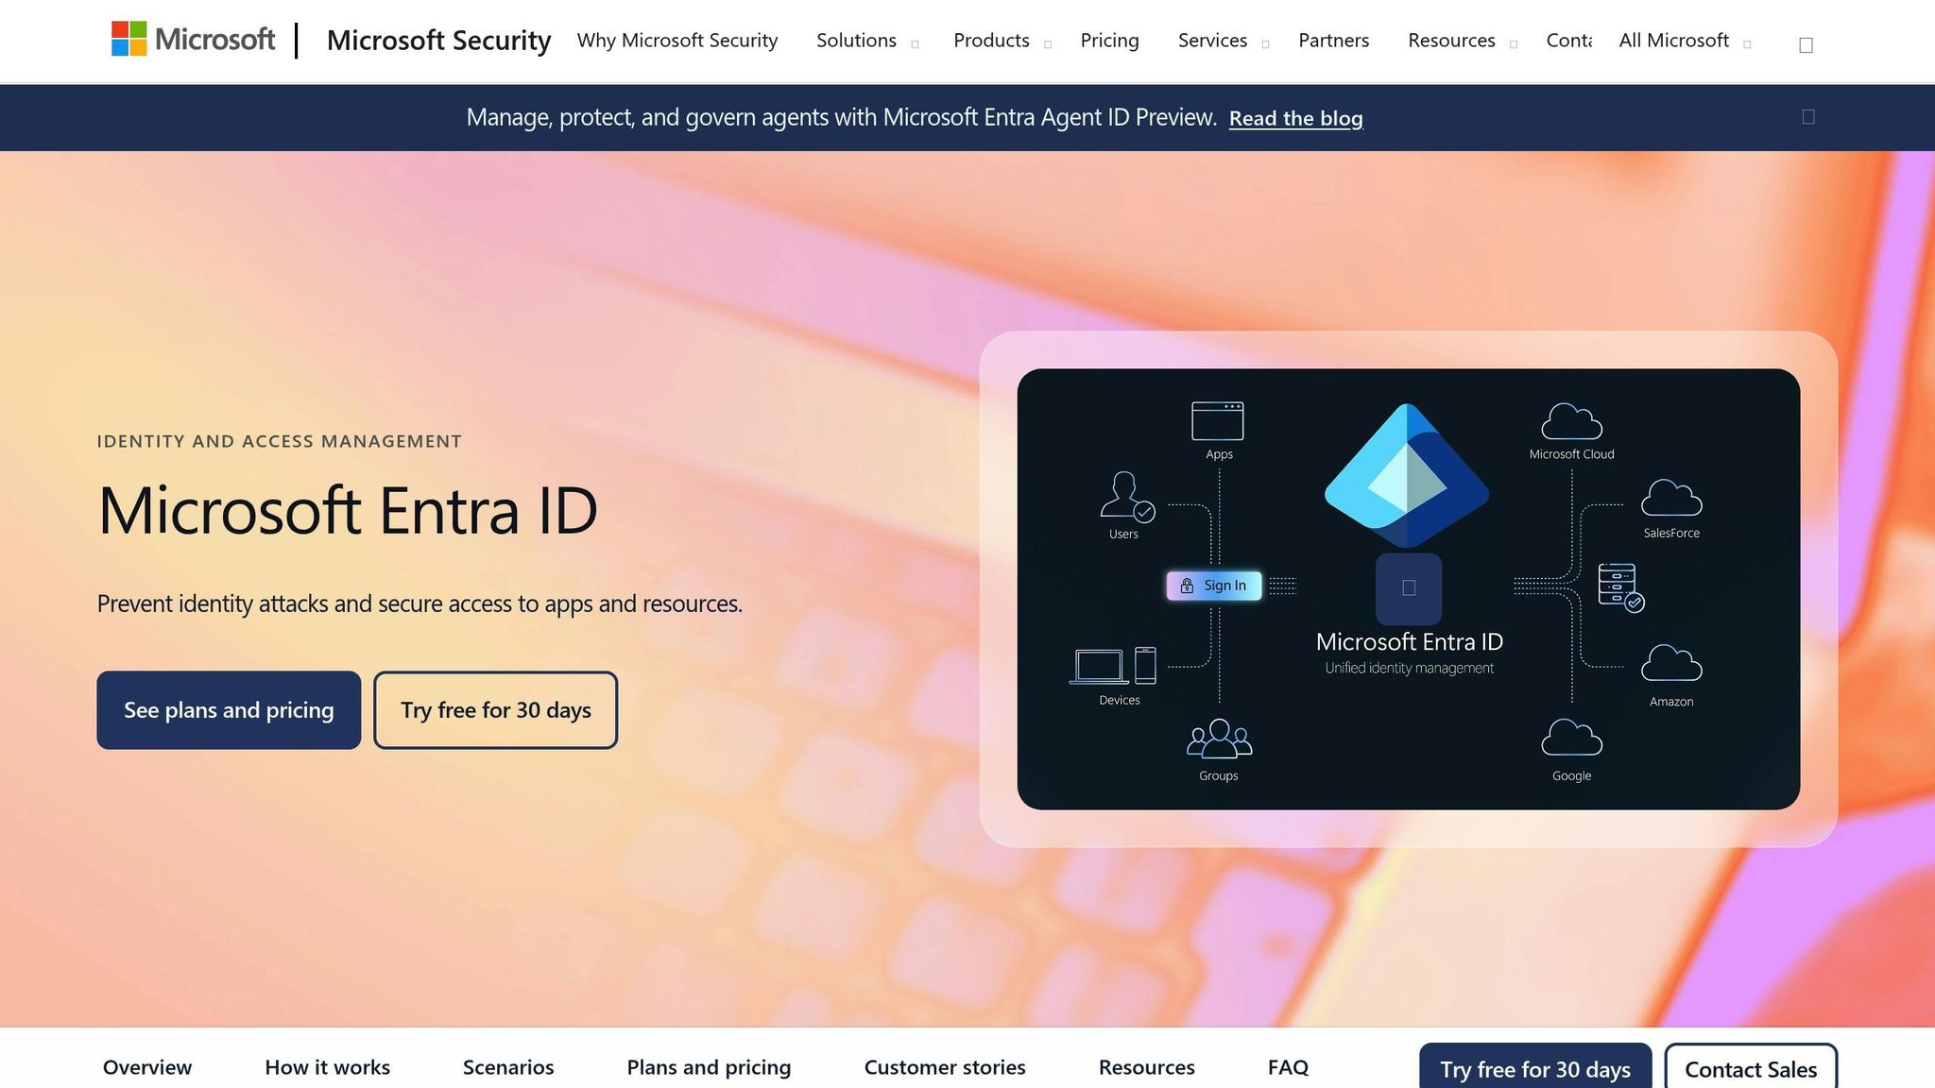Viewport: 1935px width, 1088px height.
Task: Open the search icon in the top navigation
Action: (x=1806, y=42)
